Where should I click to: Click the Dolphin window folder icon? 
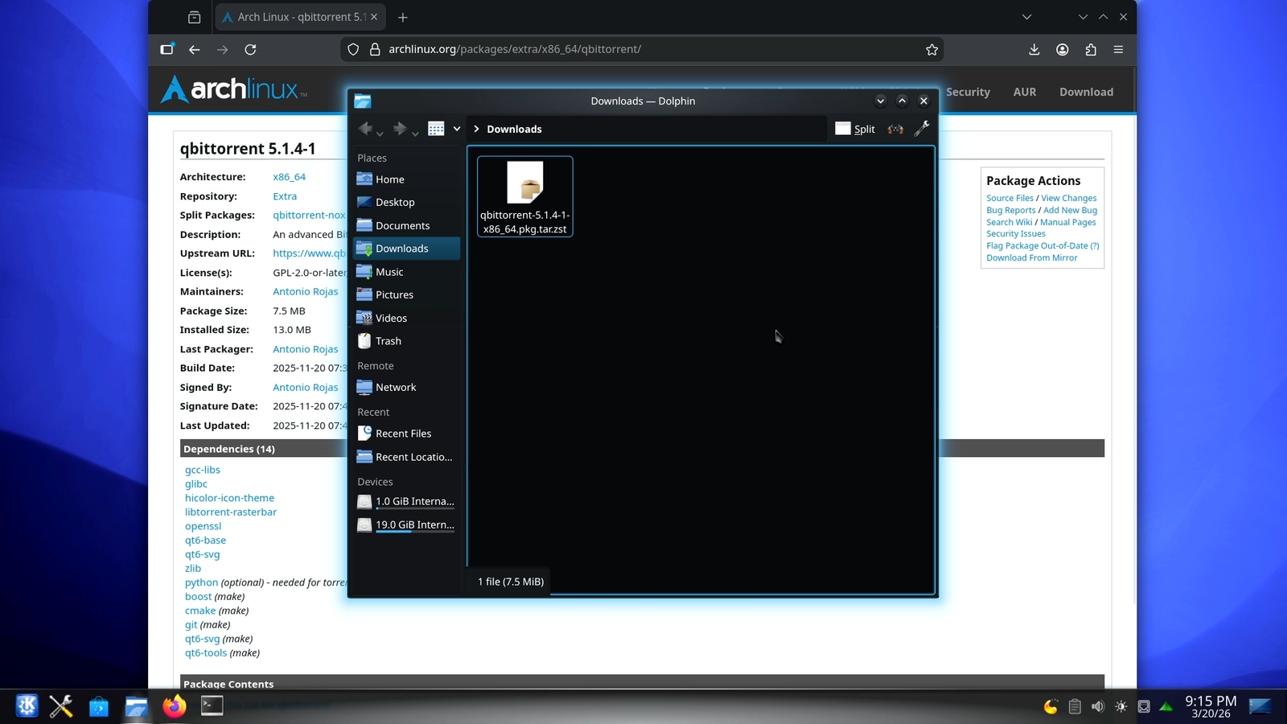[x=363, y=101]
